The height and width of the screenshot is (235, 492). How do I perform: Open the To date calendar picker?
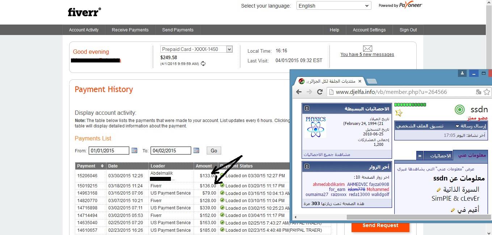coord(196,150)
